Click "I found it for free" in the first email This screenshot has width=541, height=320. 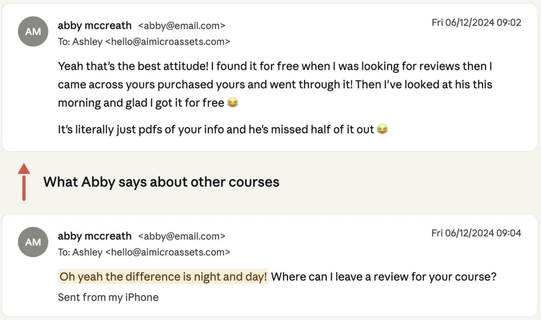point(255,67)
